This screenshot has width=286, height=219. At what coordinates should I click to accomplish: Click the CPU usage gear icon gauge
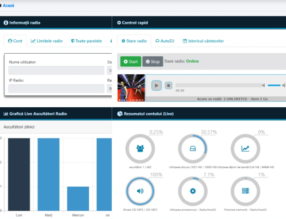(193, 191)
